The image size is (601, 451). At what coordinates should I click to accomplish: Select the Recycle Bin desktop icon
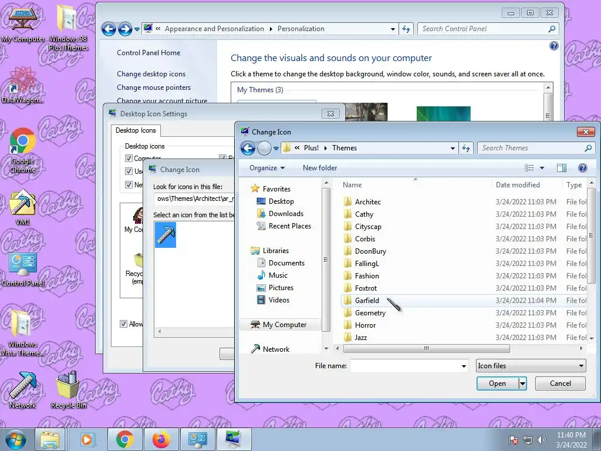[x=68, y=391]
